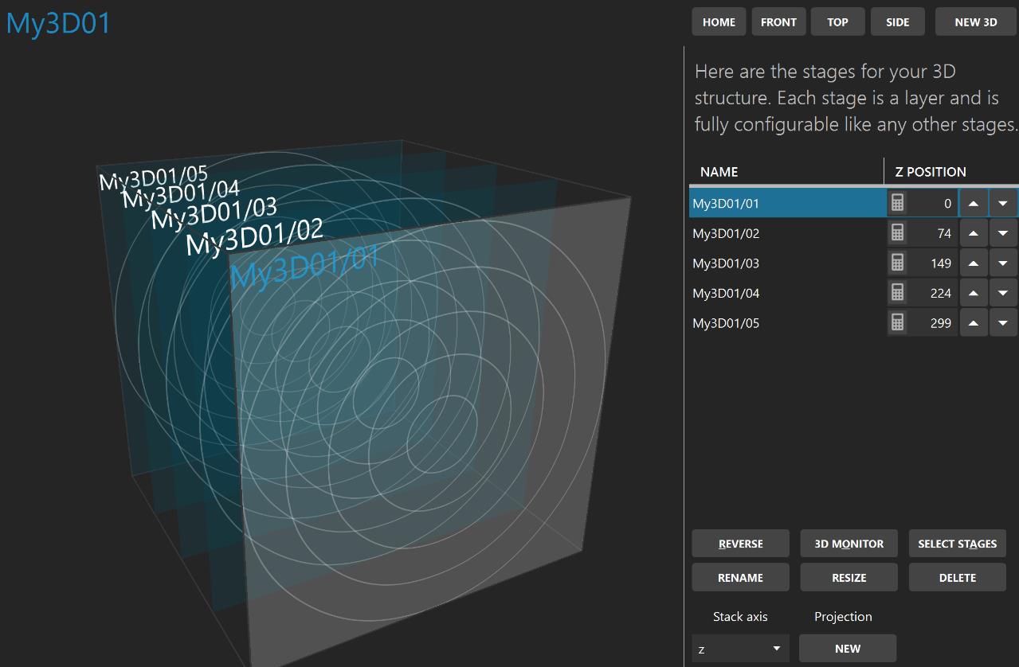This screenshot has width=1019, height=667.
Task: Click the NAME column header
Action: pyautogui.click(x=719, y=172)
